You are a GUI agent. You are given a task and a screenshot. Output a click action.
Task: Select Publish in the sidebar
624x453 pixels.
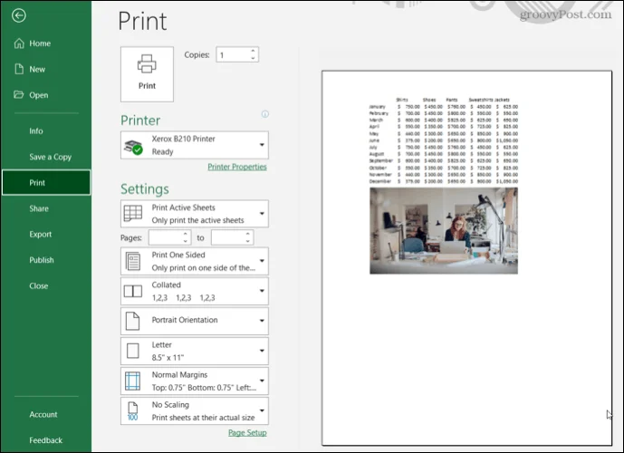pyautogui.click(x=46, y=260)
